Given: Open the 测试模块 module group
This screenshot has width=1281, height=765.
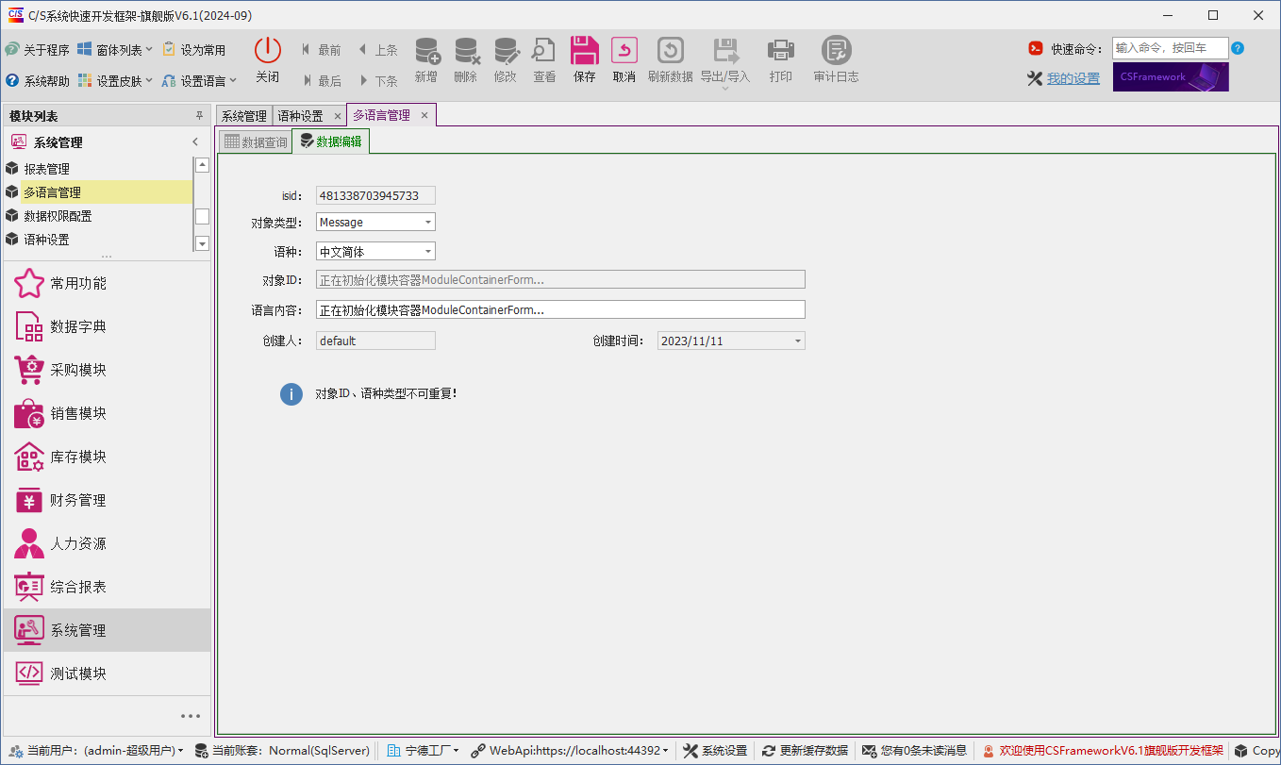Looking at the screenshot, I should click(x=107, y=674).
